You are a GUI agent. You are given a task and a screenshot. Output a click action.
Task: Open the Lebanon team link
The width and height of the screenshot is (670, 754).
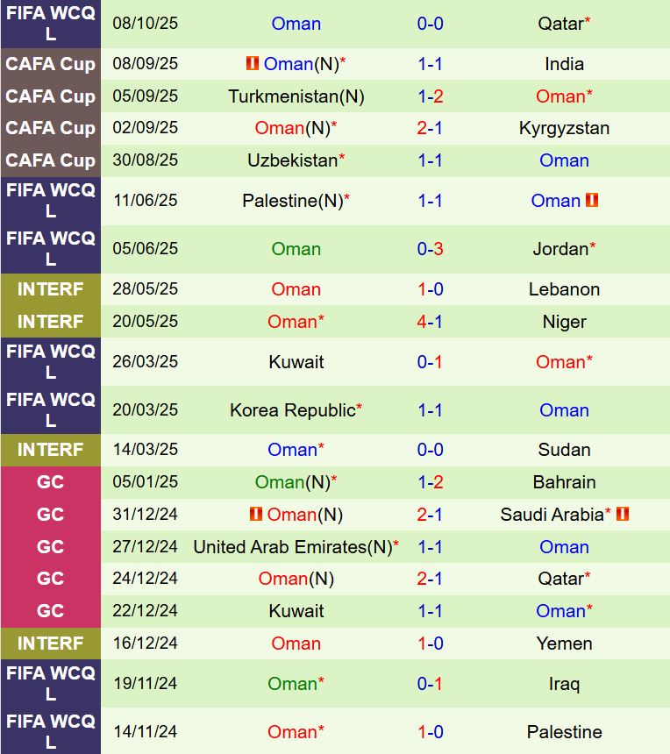[x=564, y=289]
